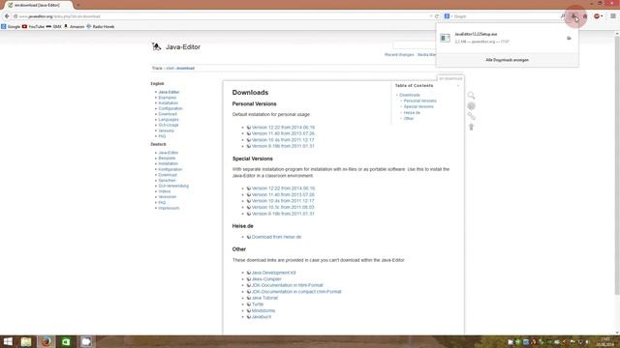Click Alle Downloads anzeigen in downloads panel
The width and height of the screenshot is (620, 348).
point(508,60)
